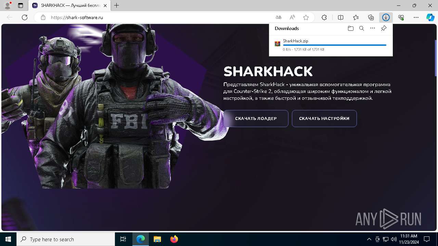This screenshot has height=246, width=438.
Task: Toggle the Downloads toolbar button
Action: point(386,17)
